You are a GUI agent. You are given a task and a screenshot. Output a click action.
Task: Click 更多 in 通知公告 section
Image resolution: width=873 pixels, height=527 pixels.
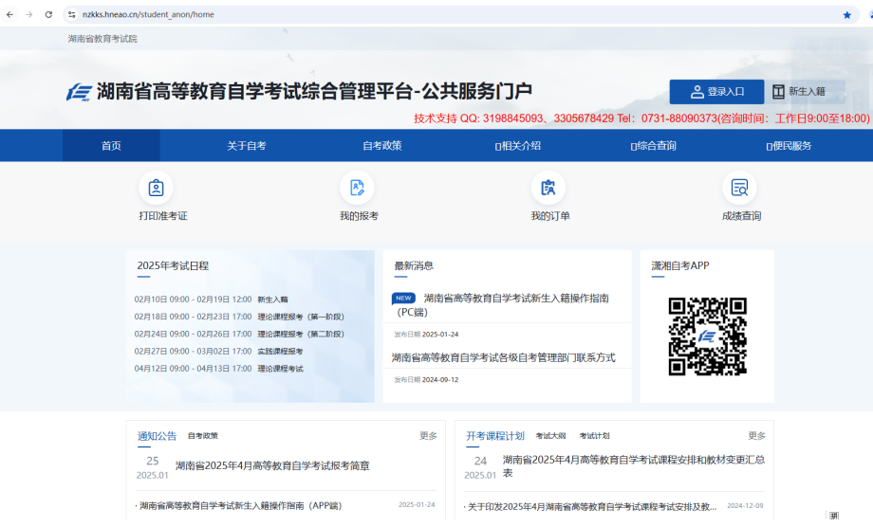pyautogui.click(x=428, y=436)
